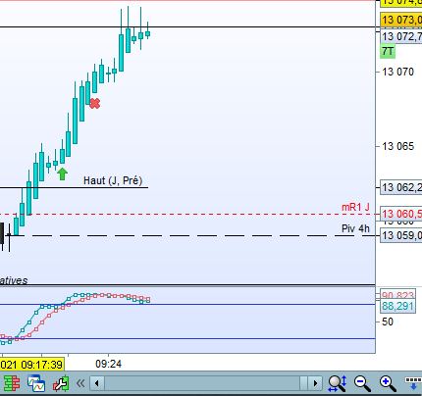
Task: Click the dotted bar with down arrow icon
Action: click(413, 383)
